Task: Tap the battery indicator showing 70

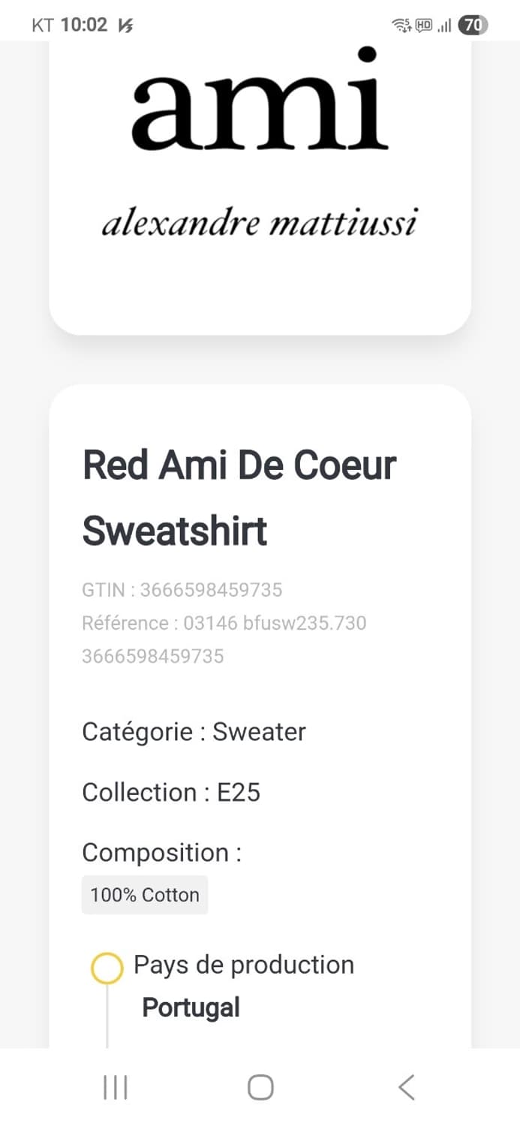Action: pyautogui.click(x=473, y=26)
